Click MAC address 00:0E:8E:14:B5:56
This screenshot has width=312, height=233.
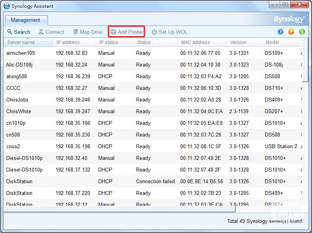202,181
